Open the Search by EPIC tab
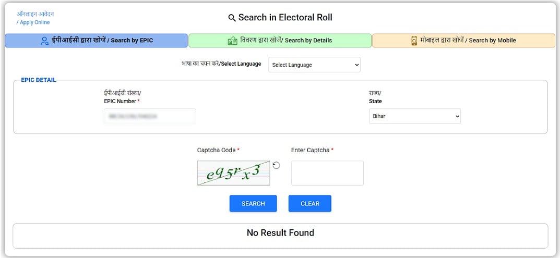This screenshot has height=258, width=560. (96, 41)
